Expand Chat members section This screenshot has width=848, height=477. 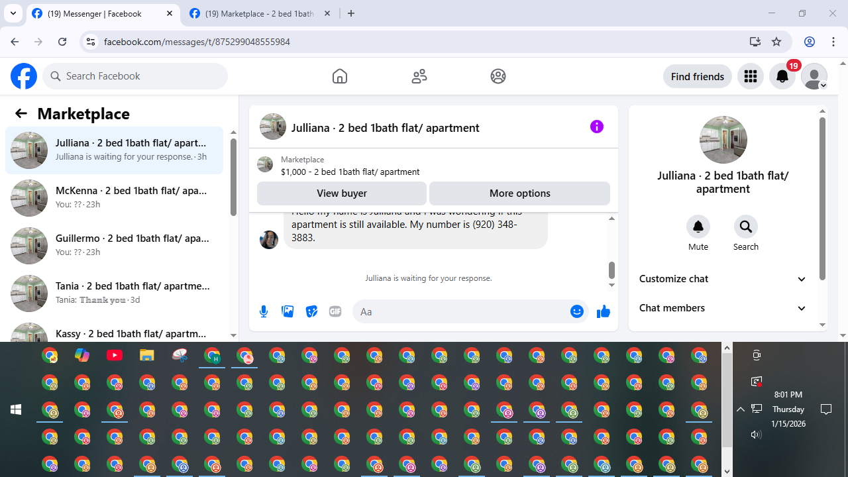coord(723,308)
